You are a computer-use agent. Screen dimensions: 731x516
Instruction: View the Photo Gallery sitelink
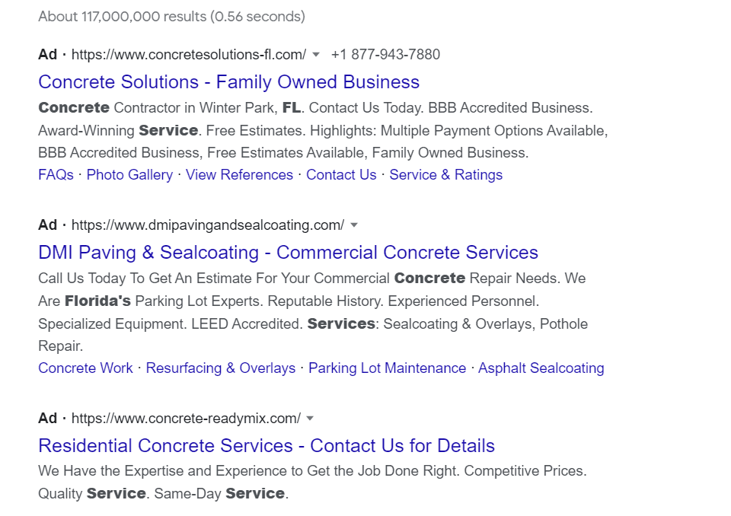(x=129, y=175)
